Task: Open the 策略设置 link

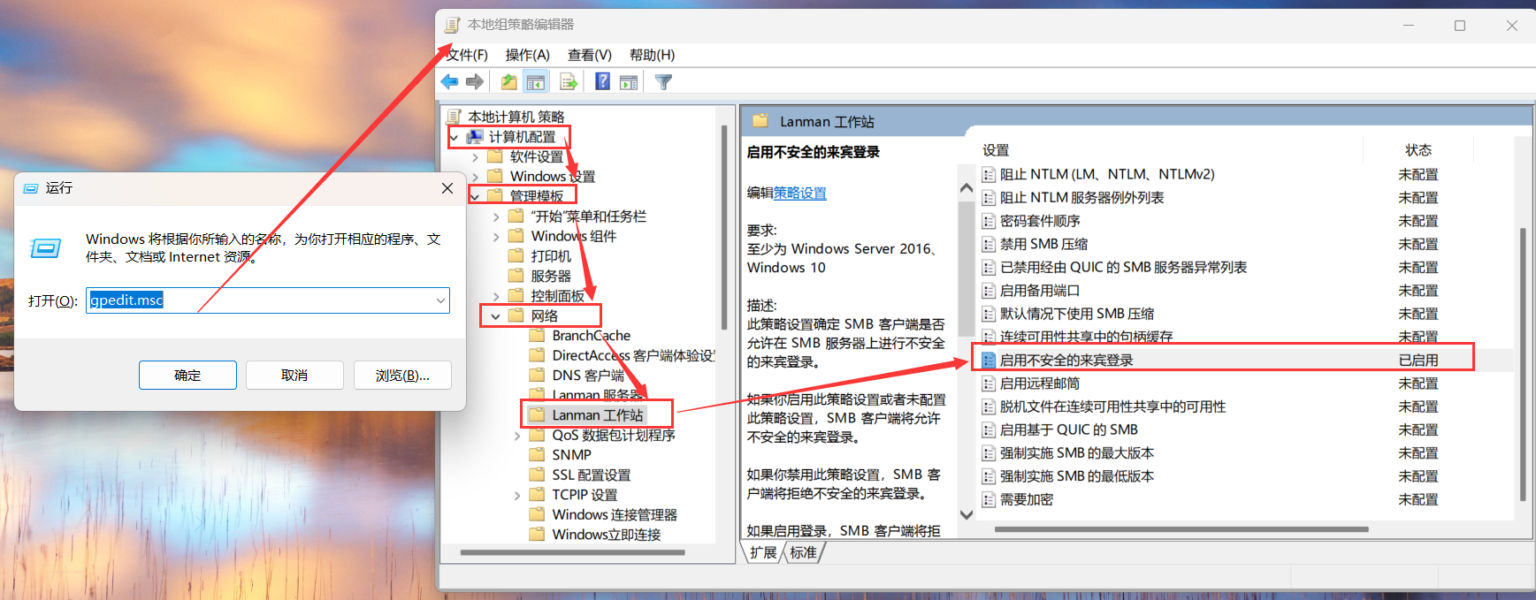Action: [x=800, y=193]
